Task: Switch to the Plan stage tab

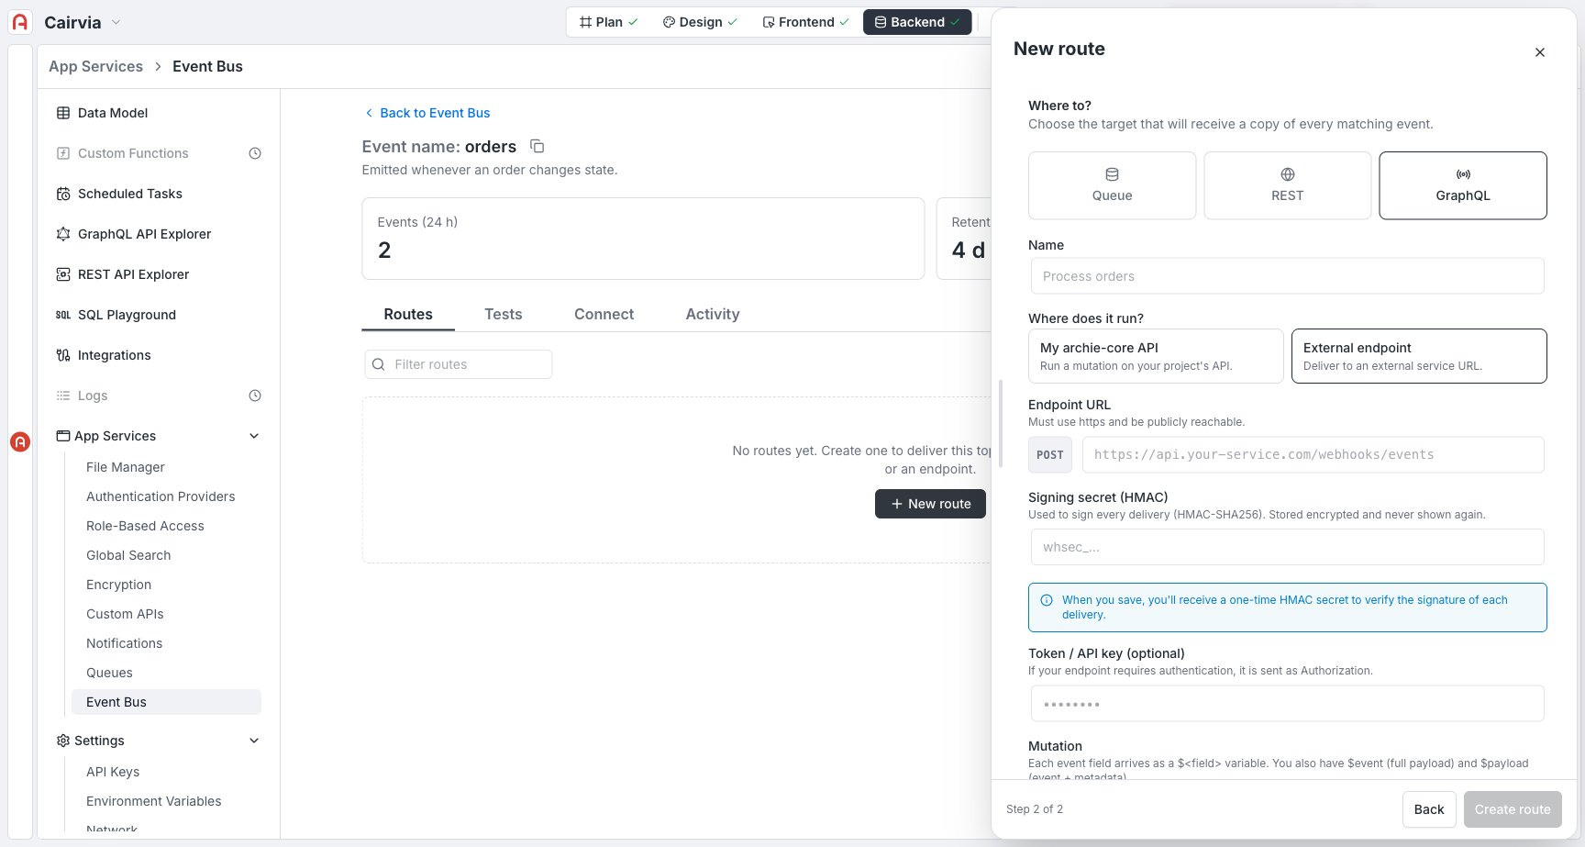Action: 608,22
